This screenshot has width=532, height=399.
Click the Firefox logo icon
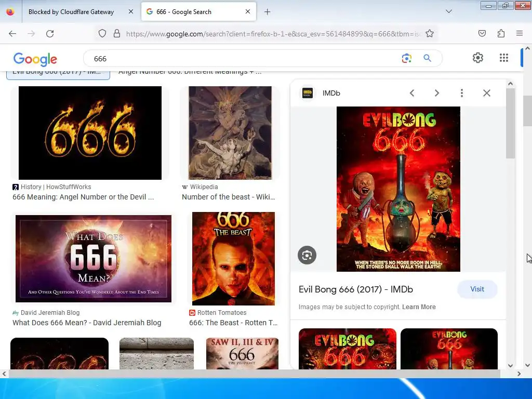coord(10,12)
